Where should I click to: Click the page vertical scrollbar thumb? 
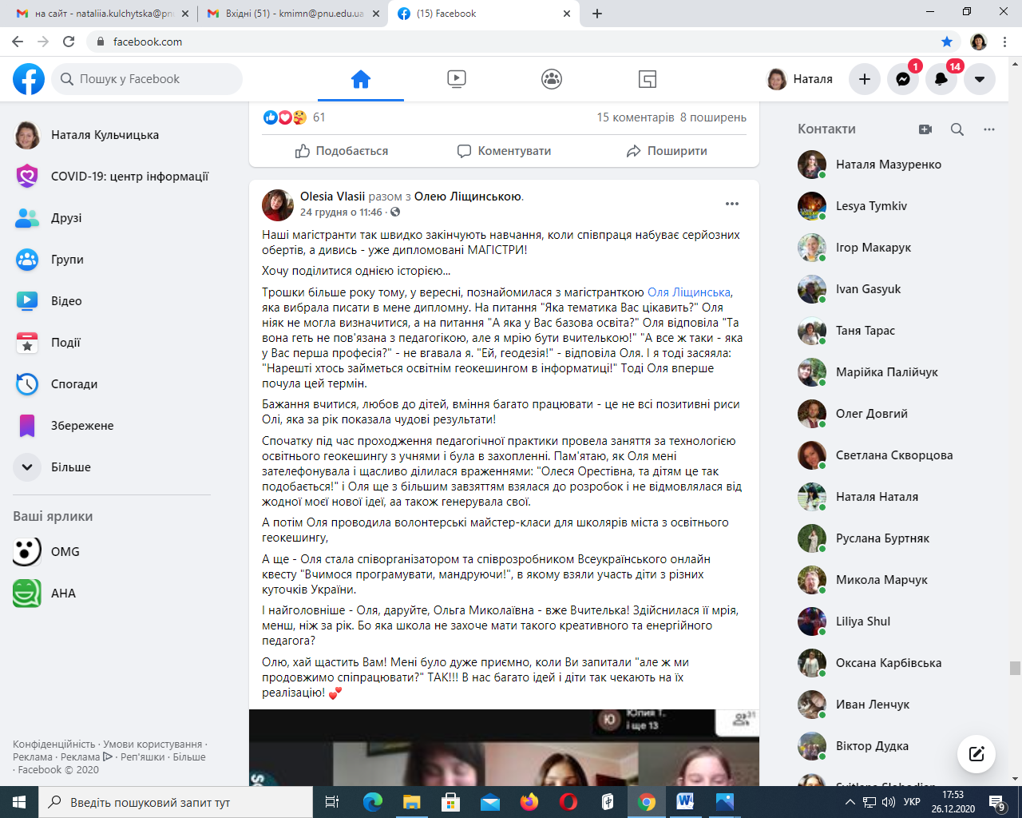click(x=1015, y=668)
